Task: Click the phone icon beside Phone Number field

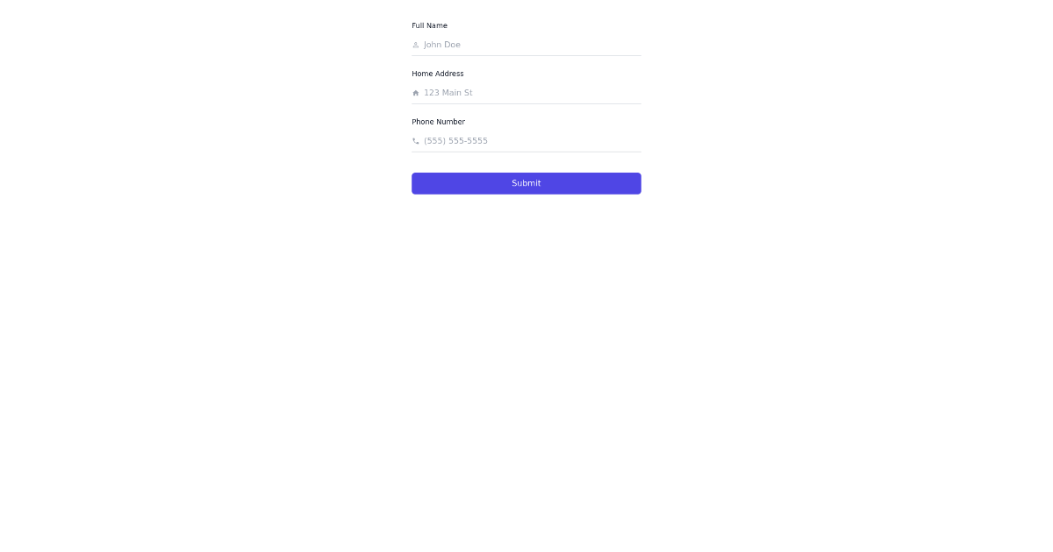Action: point(415,141)
